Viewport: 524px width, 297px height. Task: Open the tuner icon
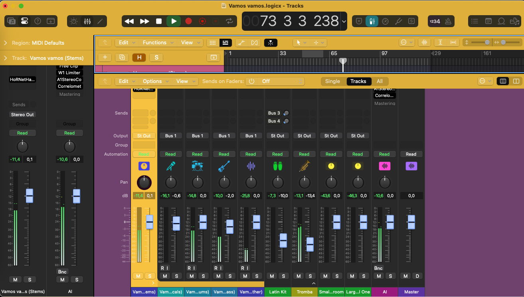398,21
